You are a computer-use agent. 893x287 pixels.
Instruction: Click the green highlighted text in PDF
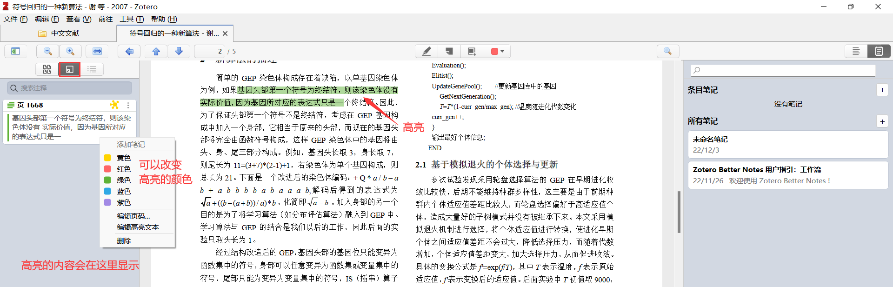point(299,96)
